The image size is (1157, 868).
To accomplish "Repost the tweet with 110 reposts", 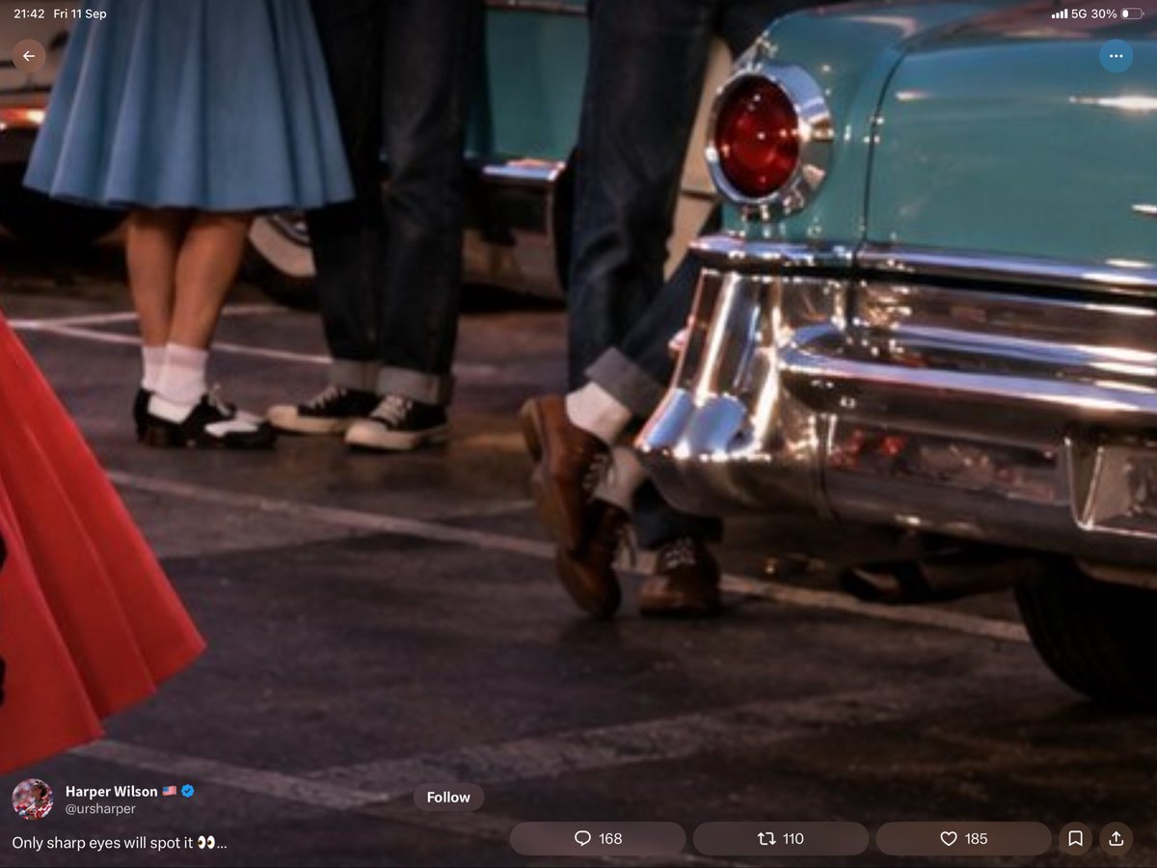I will [x=781, y=839].
